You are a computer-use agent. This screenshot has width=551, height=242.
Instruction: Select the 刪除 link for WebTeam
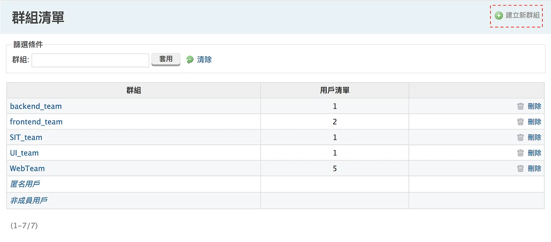tap(534, 168)
